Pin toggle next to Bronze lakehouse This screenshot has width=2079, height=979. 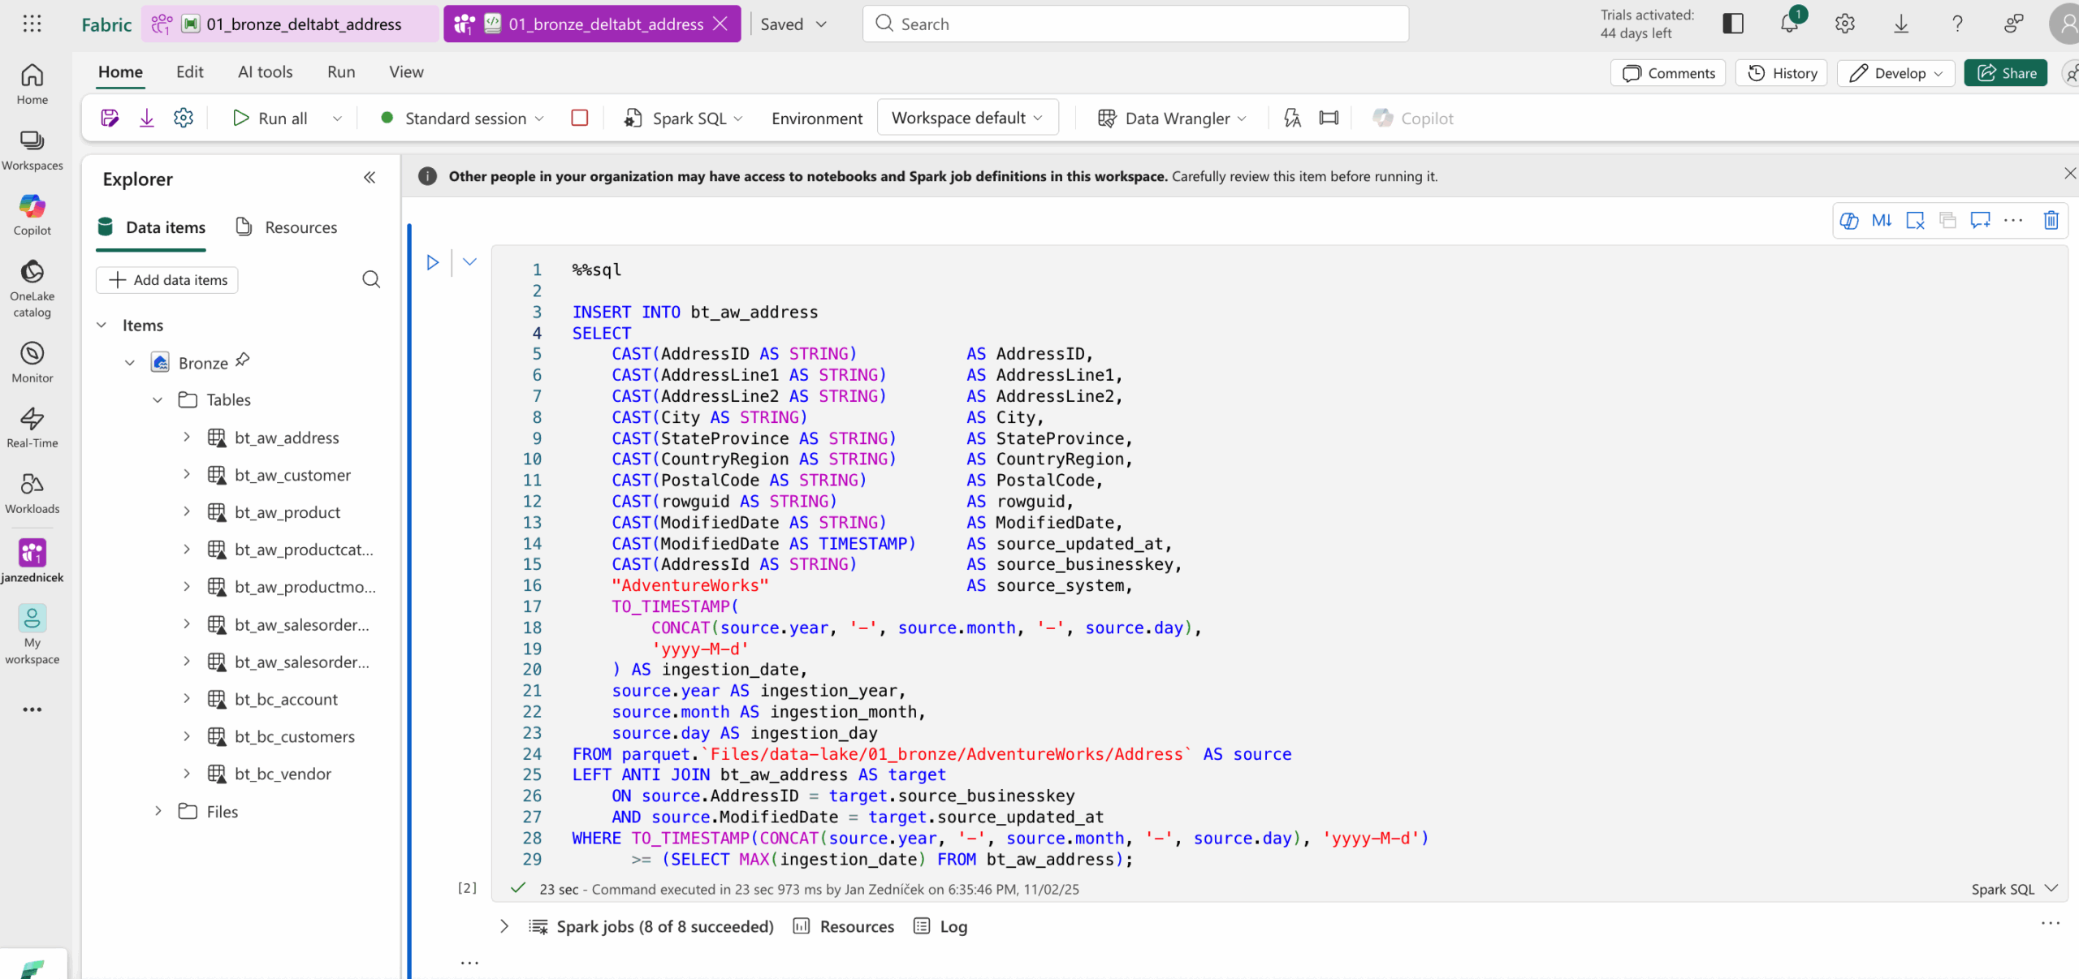[x=243, y=360]
